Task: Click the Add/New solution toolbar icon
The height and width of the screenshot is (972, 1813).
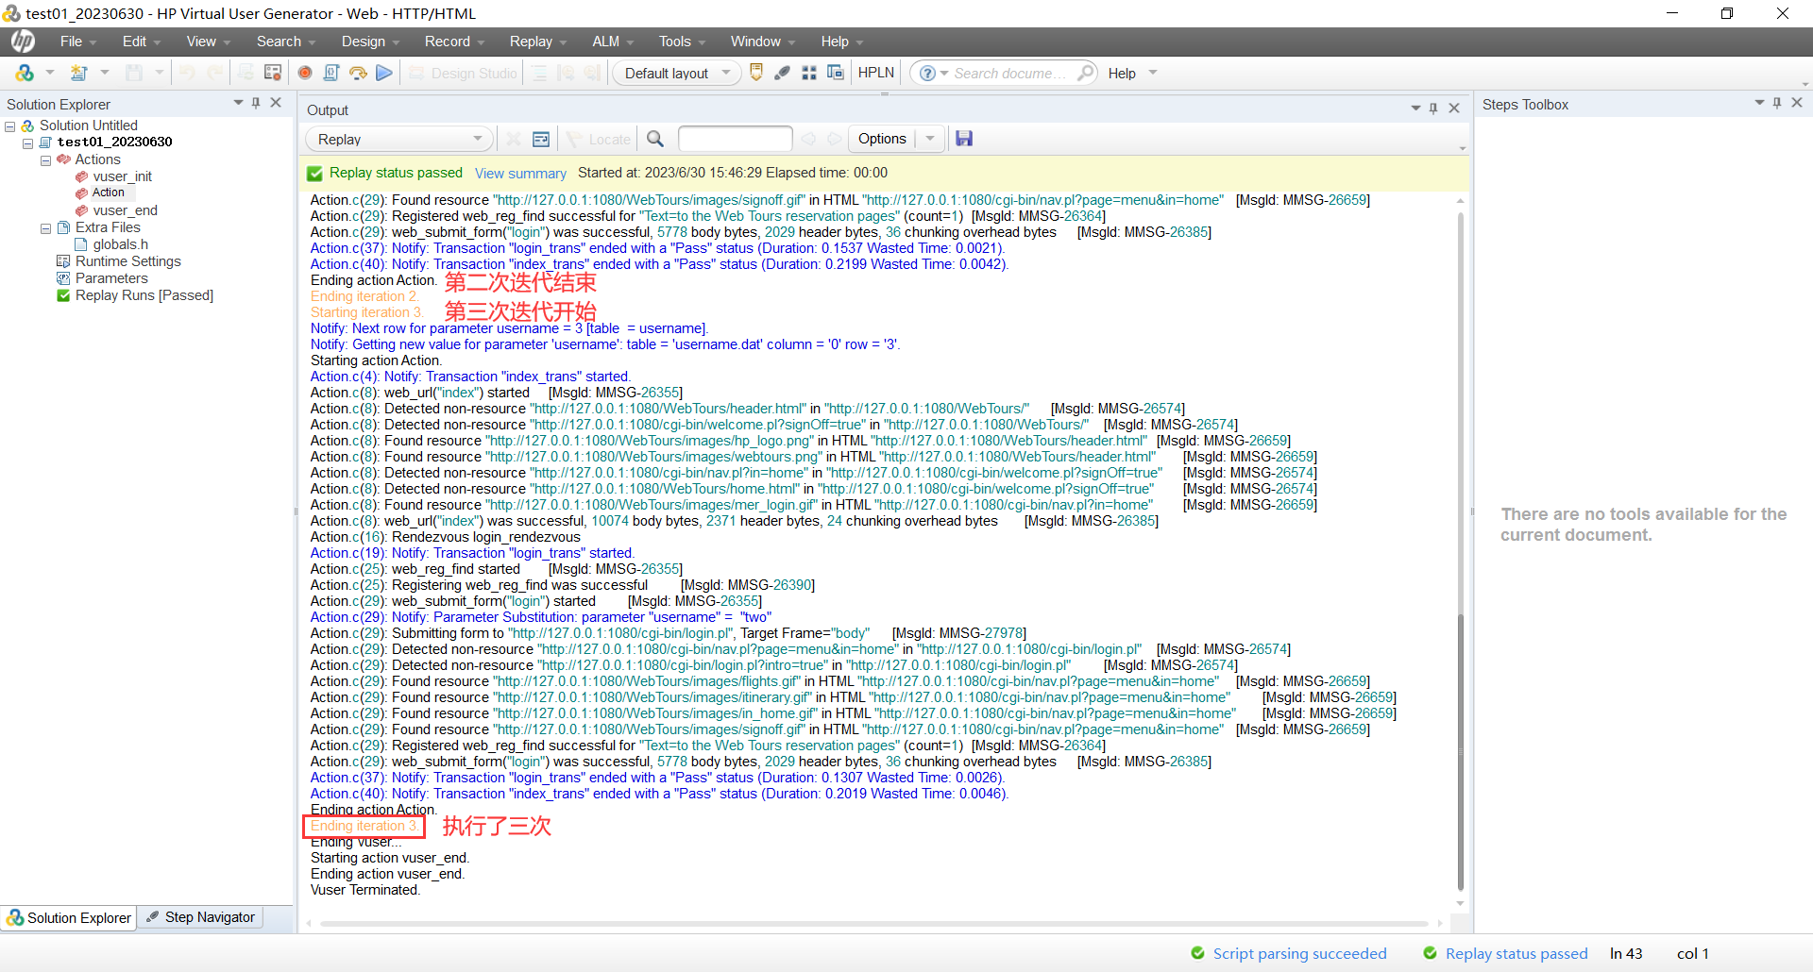Action: coord(25,73)
